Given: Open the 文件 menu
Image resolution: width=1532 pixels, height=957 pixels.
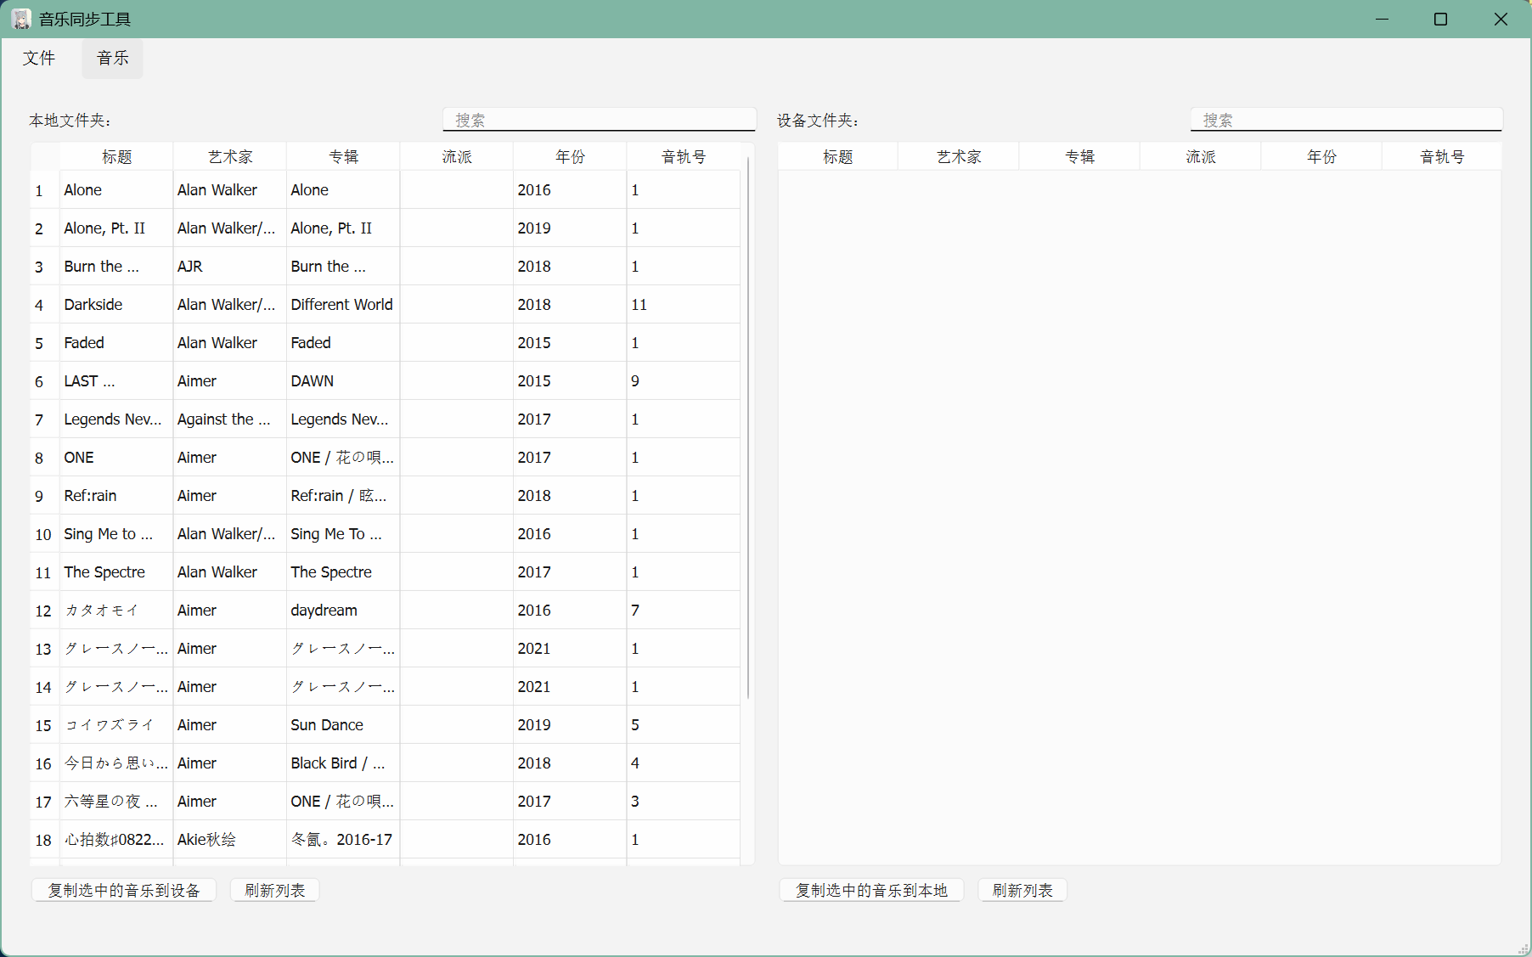Looking at the screenshot, I should 39,58.
